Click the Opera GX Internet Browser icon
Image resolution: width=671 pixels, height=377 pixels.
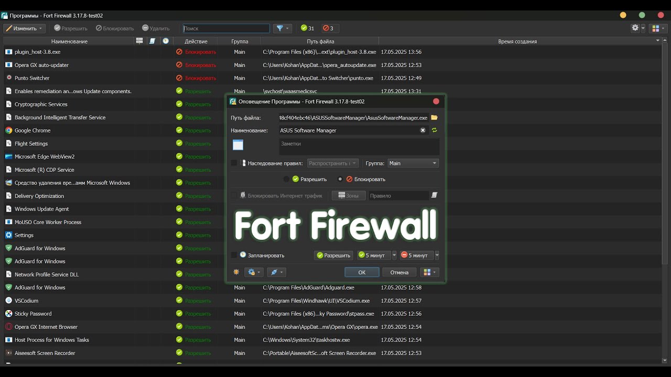click(x=8, y=327)
